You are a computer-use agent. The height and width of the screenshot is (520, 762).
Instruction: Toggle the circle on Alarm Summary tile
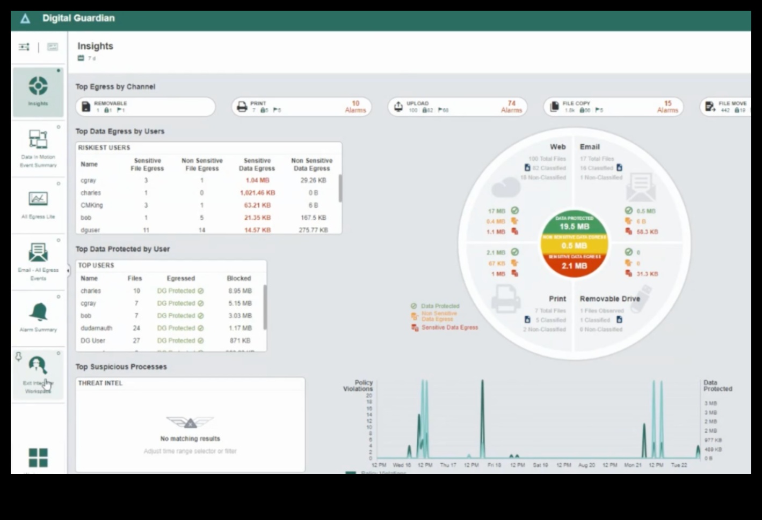coord(59,296)
